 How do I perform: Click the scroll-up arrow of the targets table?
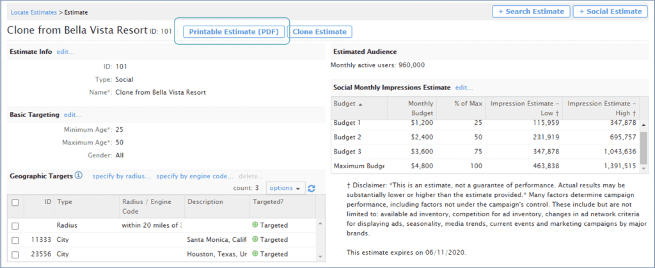[x=320, y=223]
